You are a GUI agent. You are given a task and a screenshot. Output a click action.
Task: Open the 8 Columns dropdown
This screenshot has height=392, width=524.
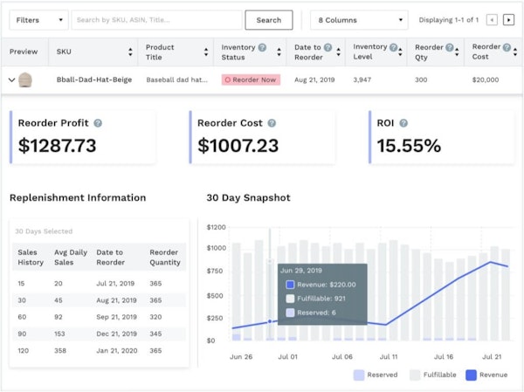359,20
